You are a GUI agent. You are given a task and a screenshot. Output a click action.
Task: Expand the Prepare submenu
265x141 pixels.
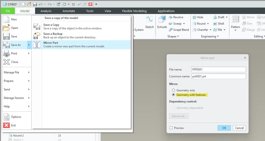(x=17, y=81)
